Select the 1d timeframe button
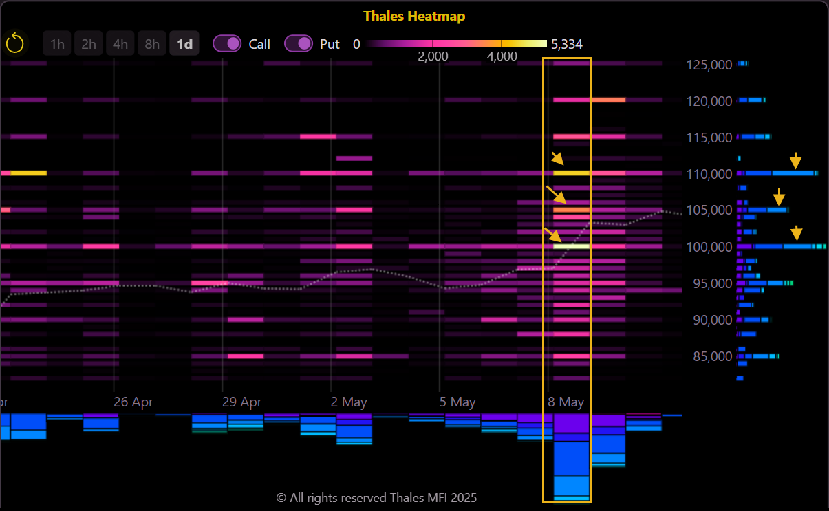This screenshot has width=829, height=511. pos(184,44)
